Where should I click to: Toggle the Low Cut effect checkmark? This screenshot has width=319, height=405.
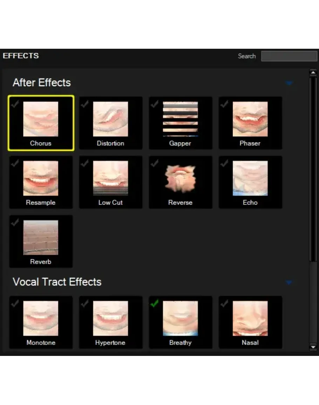(x=84, y=163)
